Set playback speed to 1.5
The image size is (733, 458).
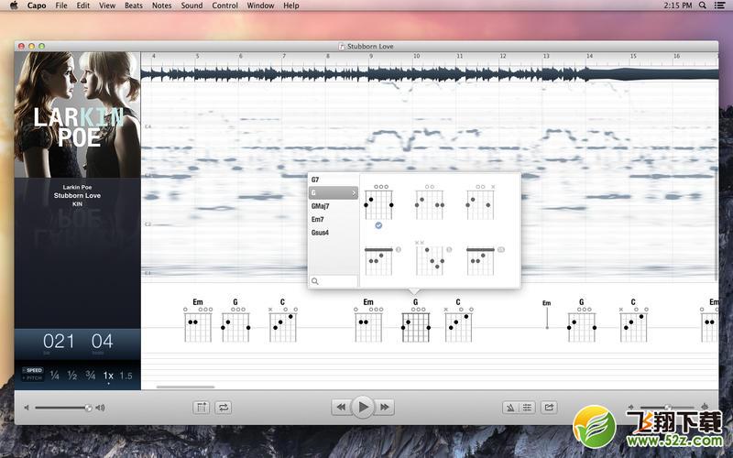coord(126,376)
